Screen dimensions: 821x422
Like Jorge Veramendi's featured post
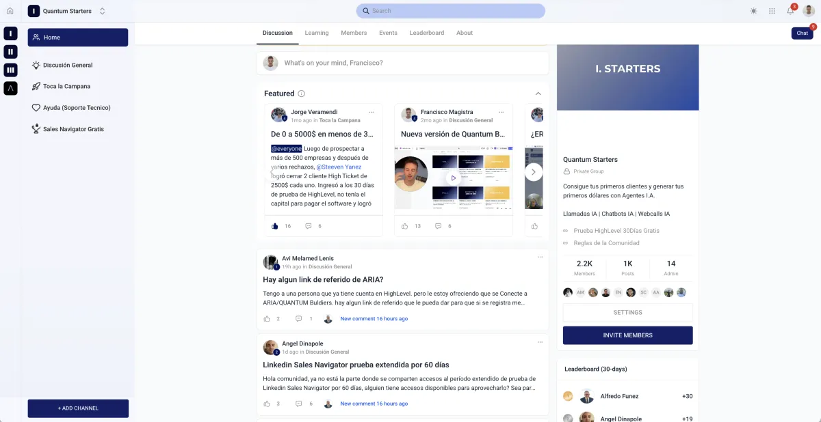tap(275, 226)
